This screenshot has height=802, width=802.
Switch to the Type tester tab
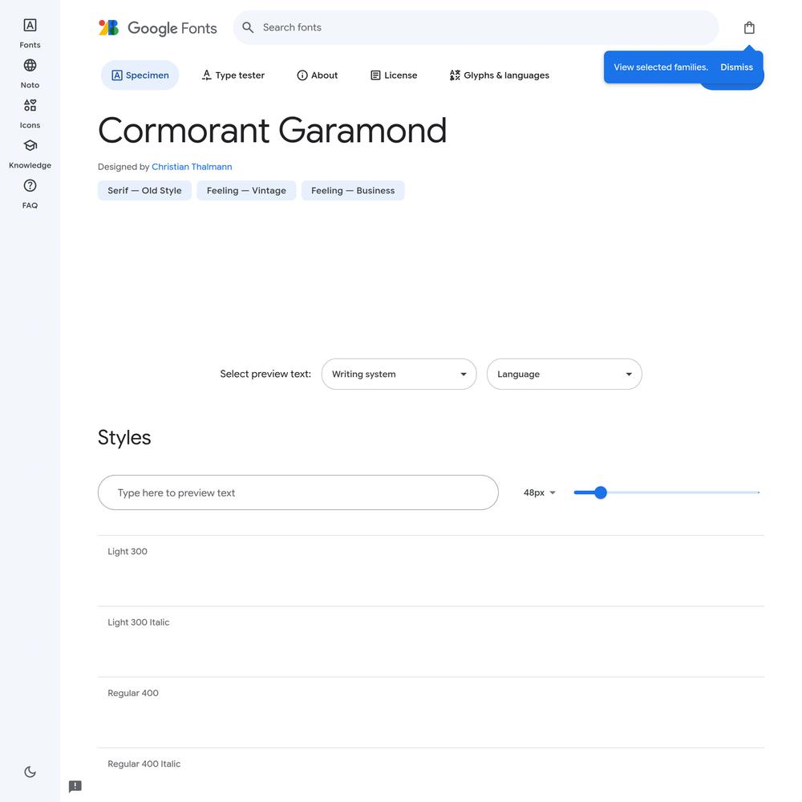(233, 75)
